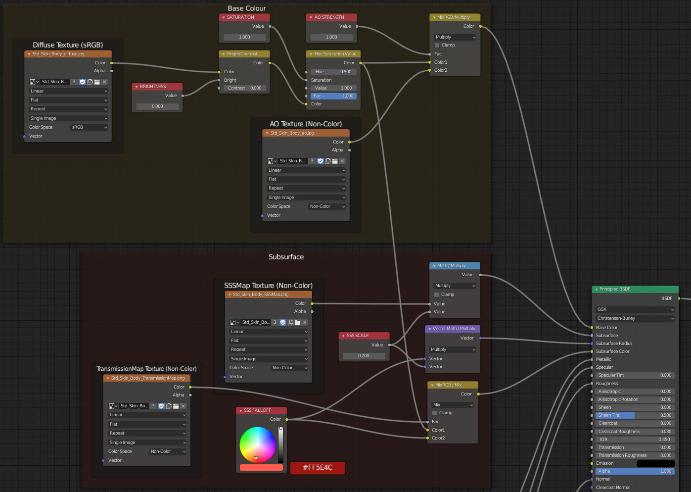
Task: Open Single Image source dropdown in diffuse node
Action: [68, 118]
